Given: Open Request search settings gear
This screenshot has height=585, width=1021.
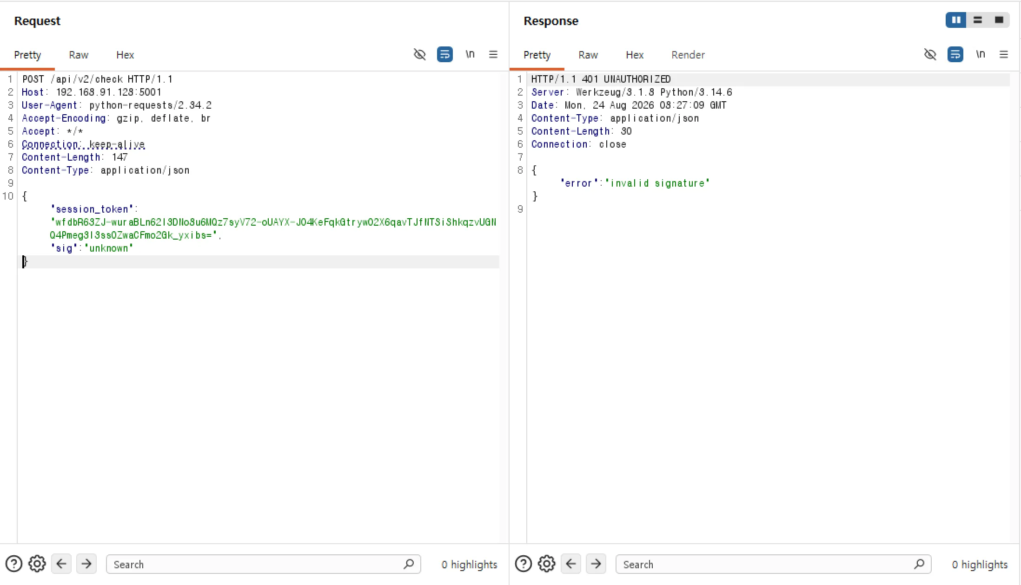Looking at the screenshot, I should [x=37, y=564].
